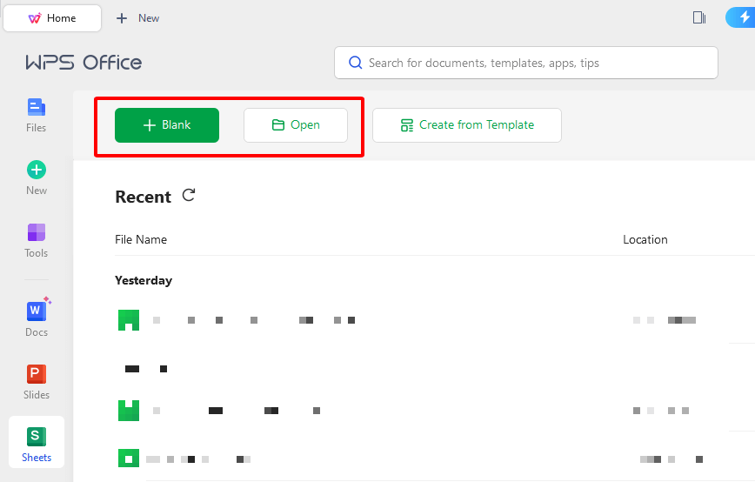Launch Docs from the sidebar
755x482 pixels.
(x=37, y=318)
